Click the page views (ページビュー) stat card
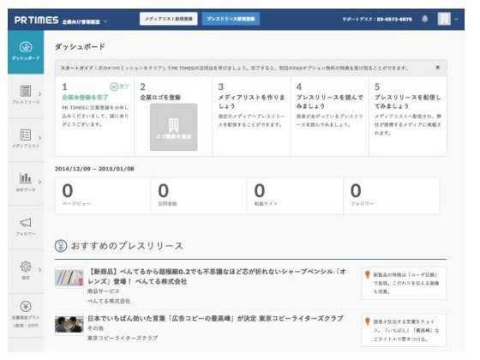The width and height of the screenshot is (480, 360). click(103, 195)
